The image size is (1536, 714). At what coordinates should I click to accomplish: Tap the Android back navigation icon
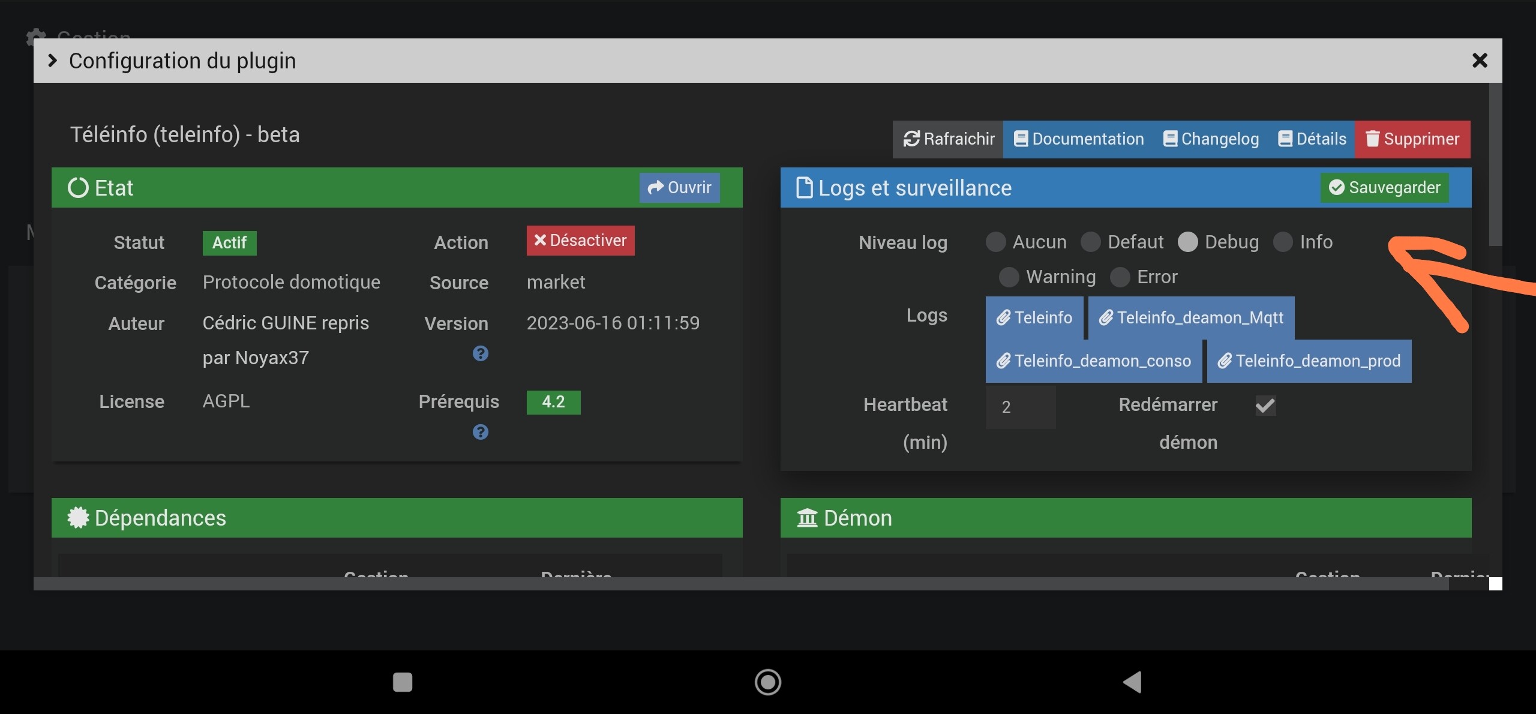[1132, 682]
